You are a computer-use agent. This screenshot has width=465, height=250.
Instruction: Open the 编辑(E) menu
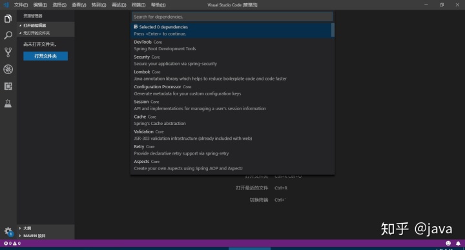coord(40,5)
